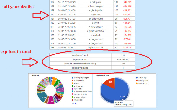The image size is (177, 110).
Task: Click the 'a gozzler' death row
Action: [92, 14]
